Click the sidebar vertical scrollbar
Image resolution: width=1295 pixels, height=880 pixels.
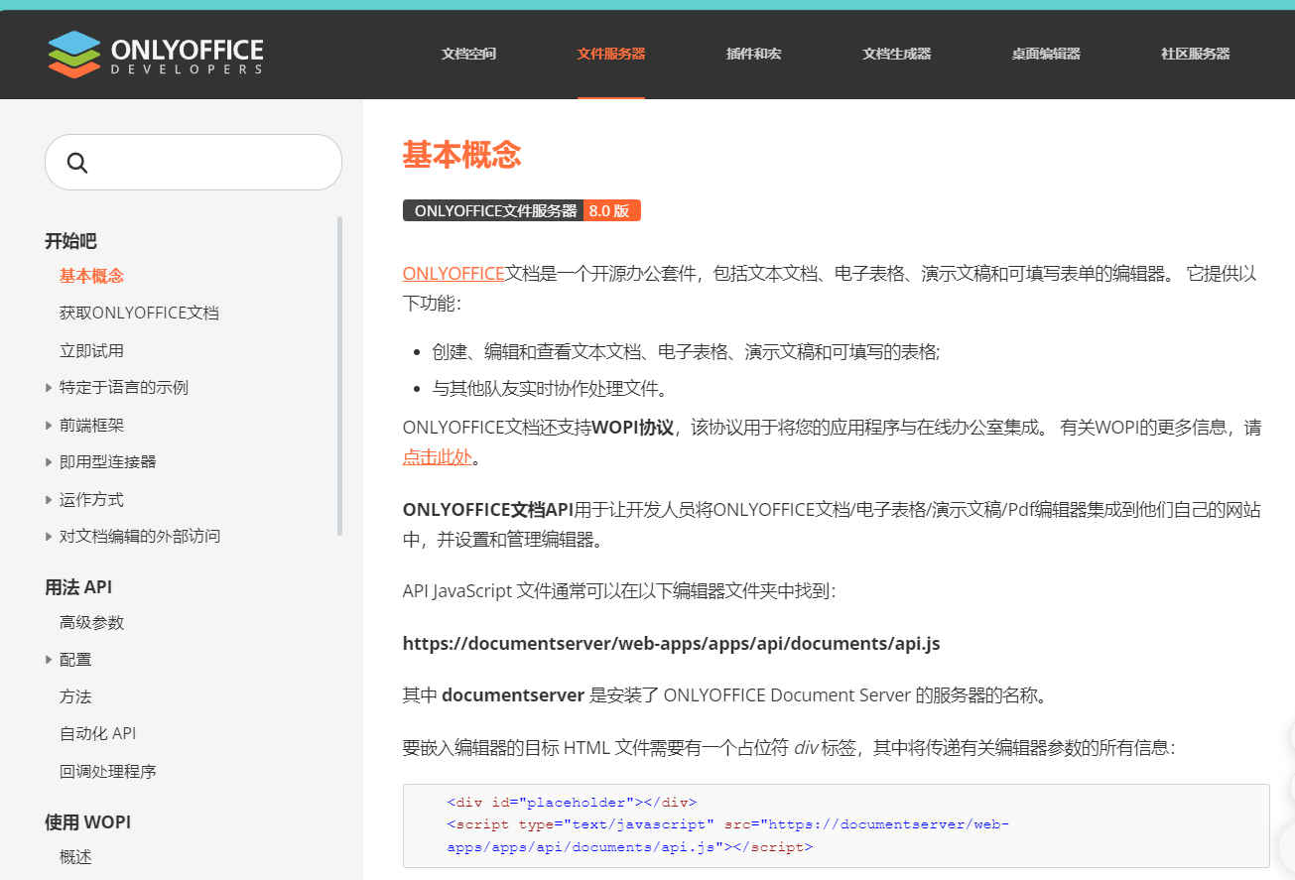[340, 376]
